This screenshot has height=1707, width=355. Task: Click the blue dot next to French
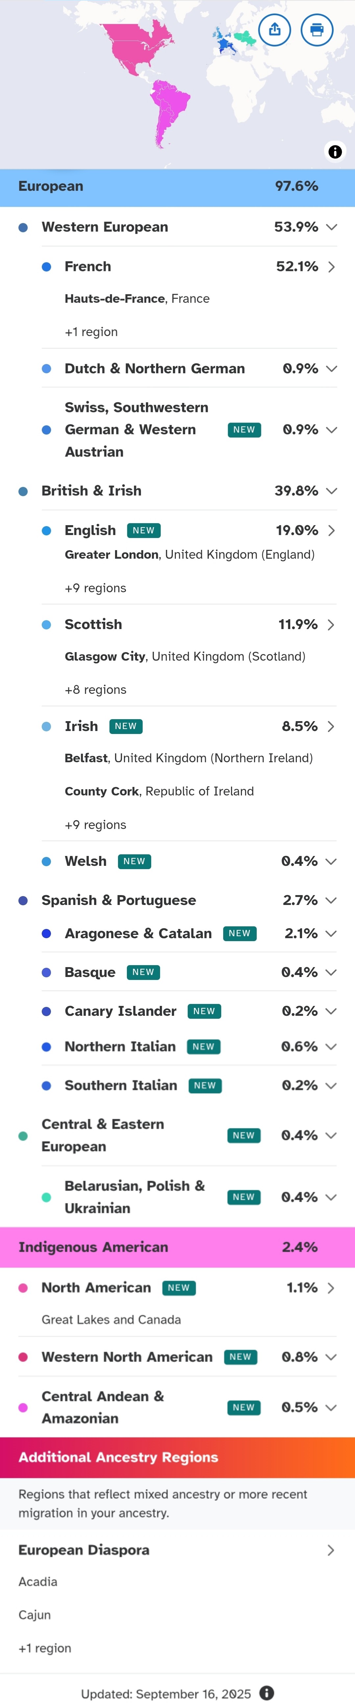pyautogui.click(x=46, y=266)
